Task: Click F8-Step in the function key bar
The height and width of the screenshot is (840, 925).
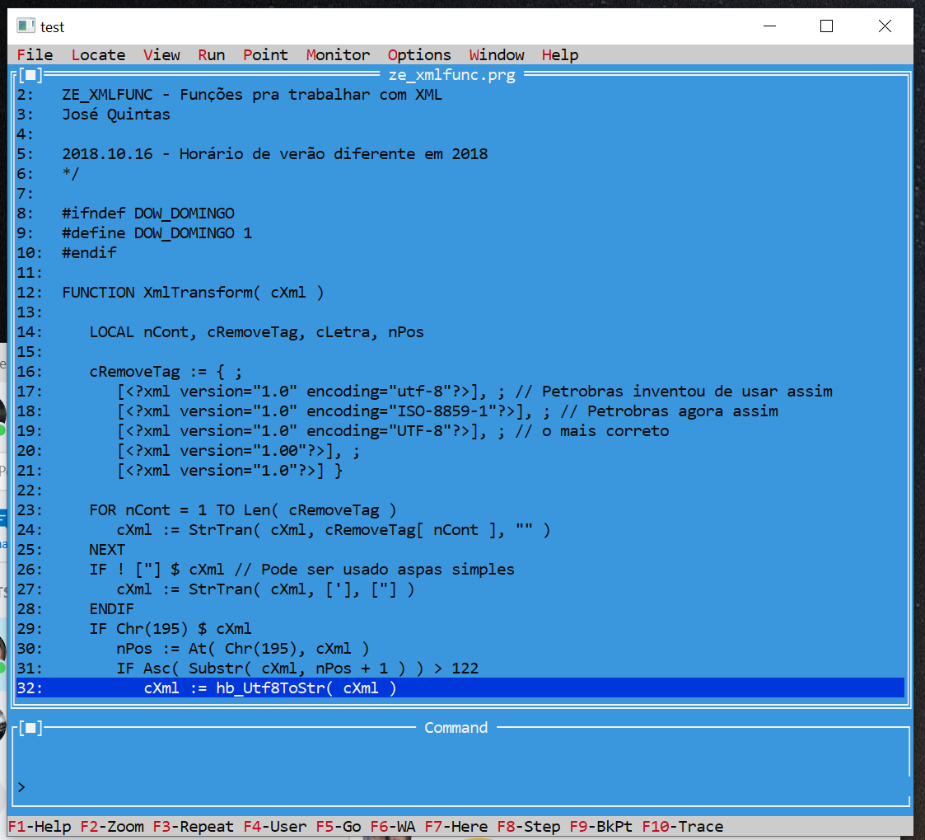Action: (x=528, y=827)
